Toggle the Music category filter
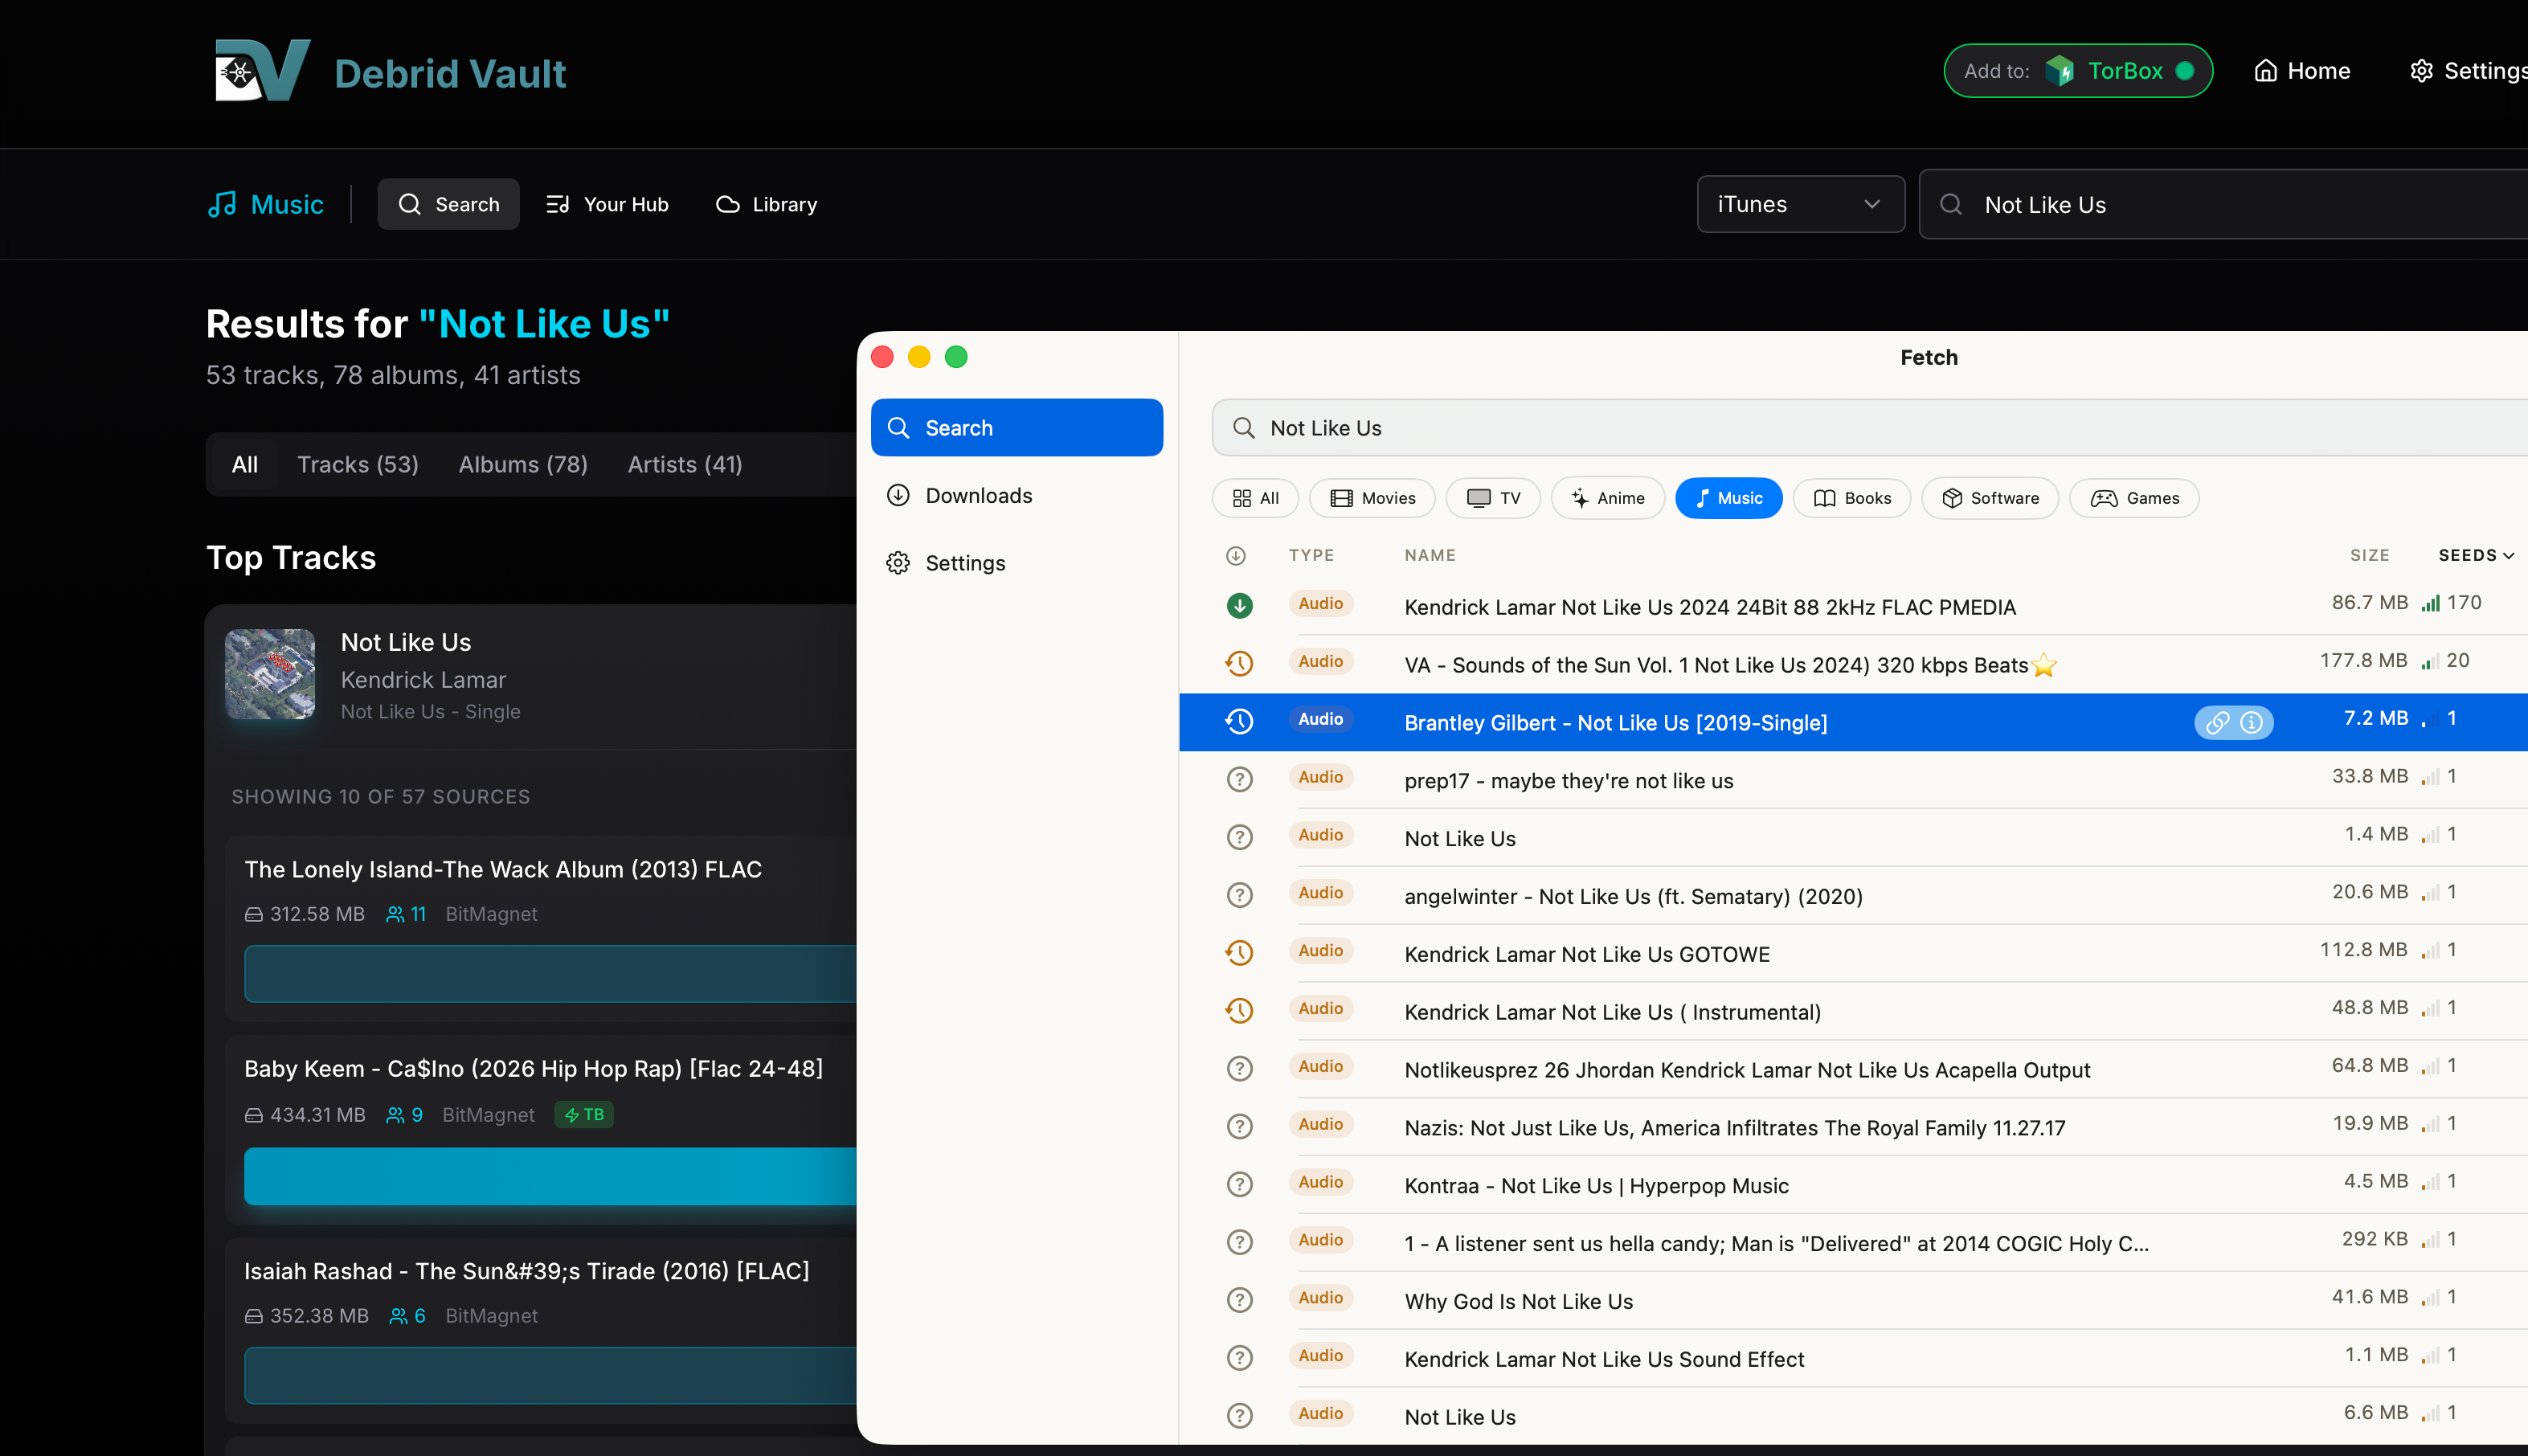 coord(1729,498)
